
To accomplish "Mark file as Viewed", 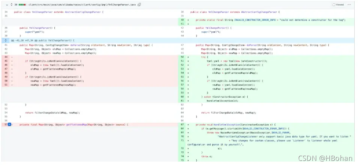I will coord(338,4).
